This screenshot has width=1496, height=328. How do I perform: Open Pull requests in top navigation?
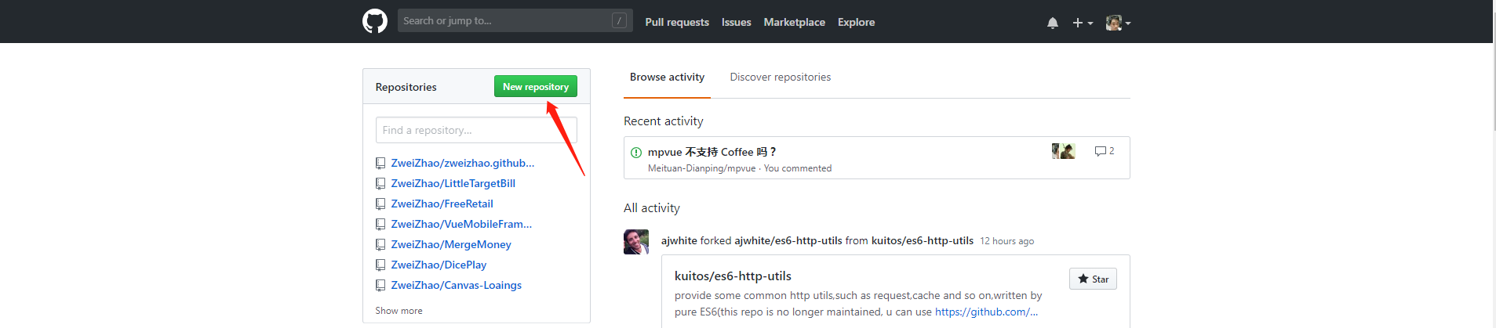pyautogui.click(x=677, y=22)
